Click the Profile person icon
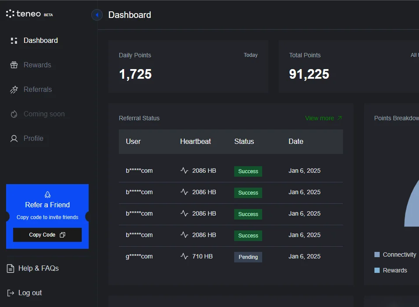The image size is (419, 307). 14,139
